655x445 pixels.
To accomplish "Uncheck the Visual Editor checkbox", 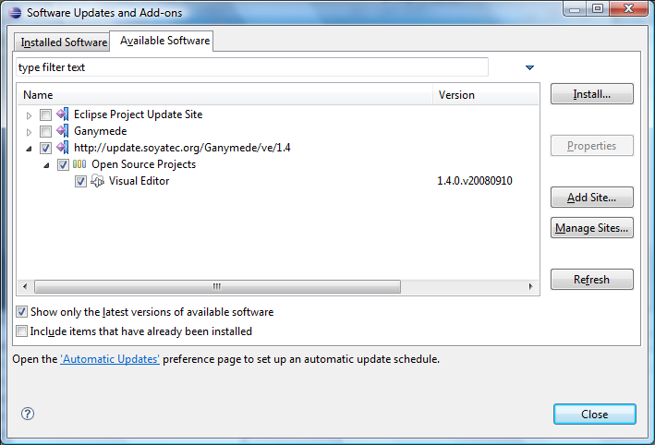I will coord(80,181).
